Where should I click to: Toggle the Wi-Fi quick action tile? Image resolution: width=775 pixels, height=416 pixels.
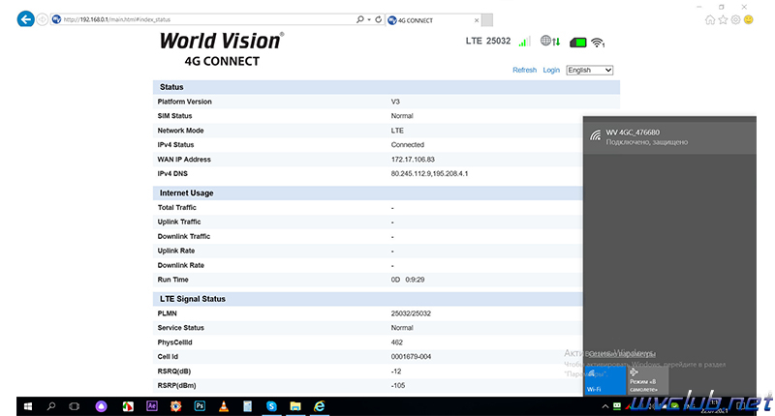(604, 380)
